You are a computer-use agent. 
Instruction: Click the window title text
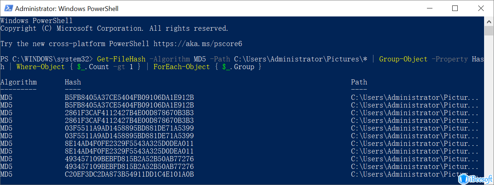point(67,8)
